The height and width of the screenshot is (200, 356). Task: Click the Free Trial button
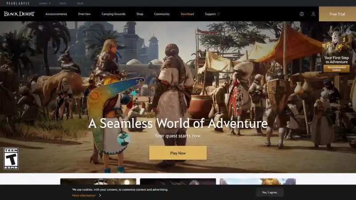coord(337,14)
